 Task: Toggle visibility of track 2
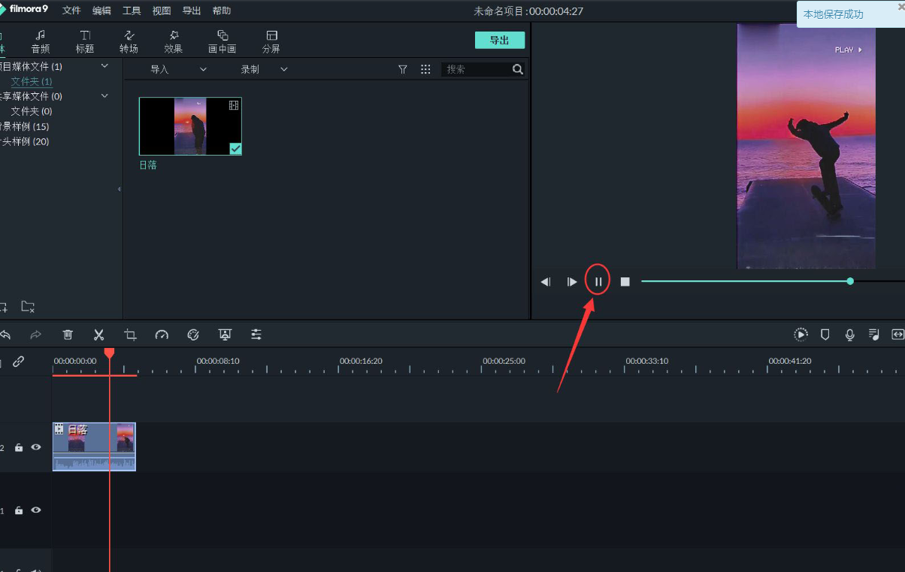(35, 447)
